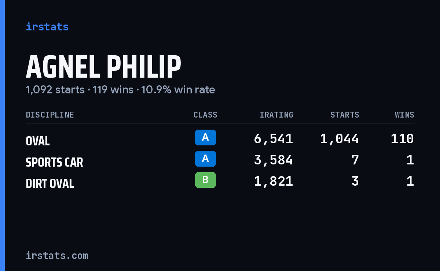Select the Oval starts value 1,044

click(340, 139)
